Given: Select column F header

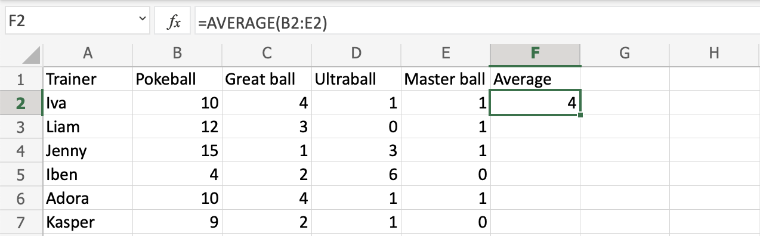Looking at the screenshot, I should (535, 53).
